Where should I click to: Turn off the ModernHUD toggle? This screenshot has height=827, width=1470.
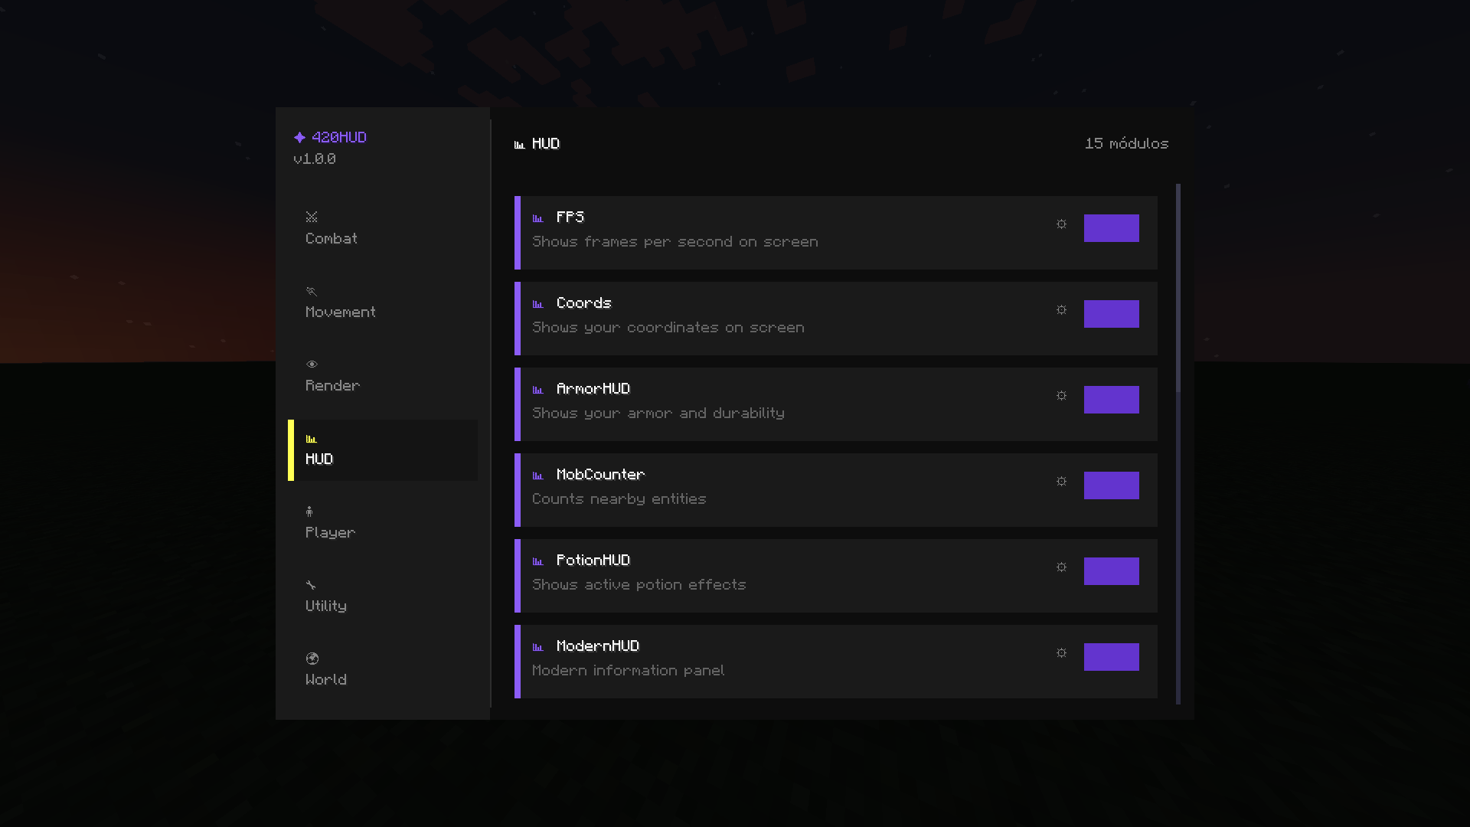coord(1111,657)
